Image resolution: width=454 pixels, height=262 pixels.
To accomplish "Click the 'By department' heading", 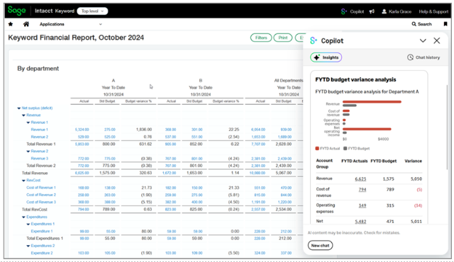I will (38, 69).
